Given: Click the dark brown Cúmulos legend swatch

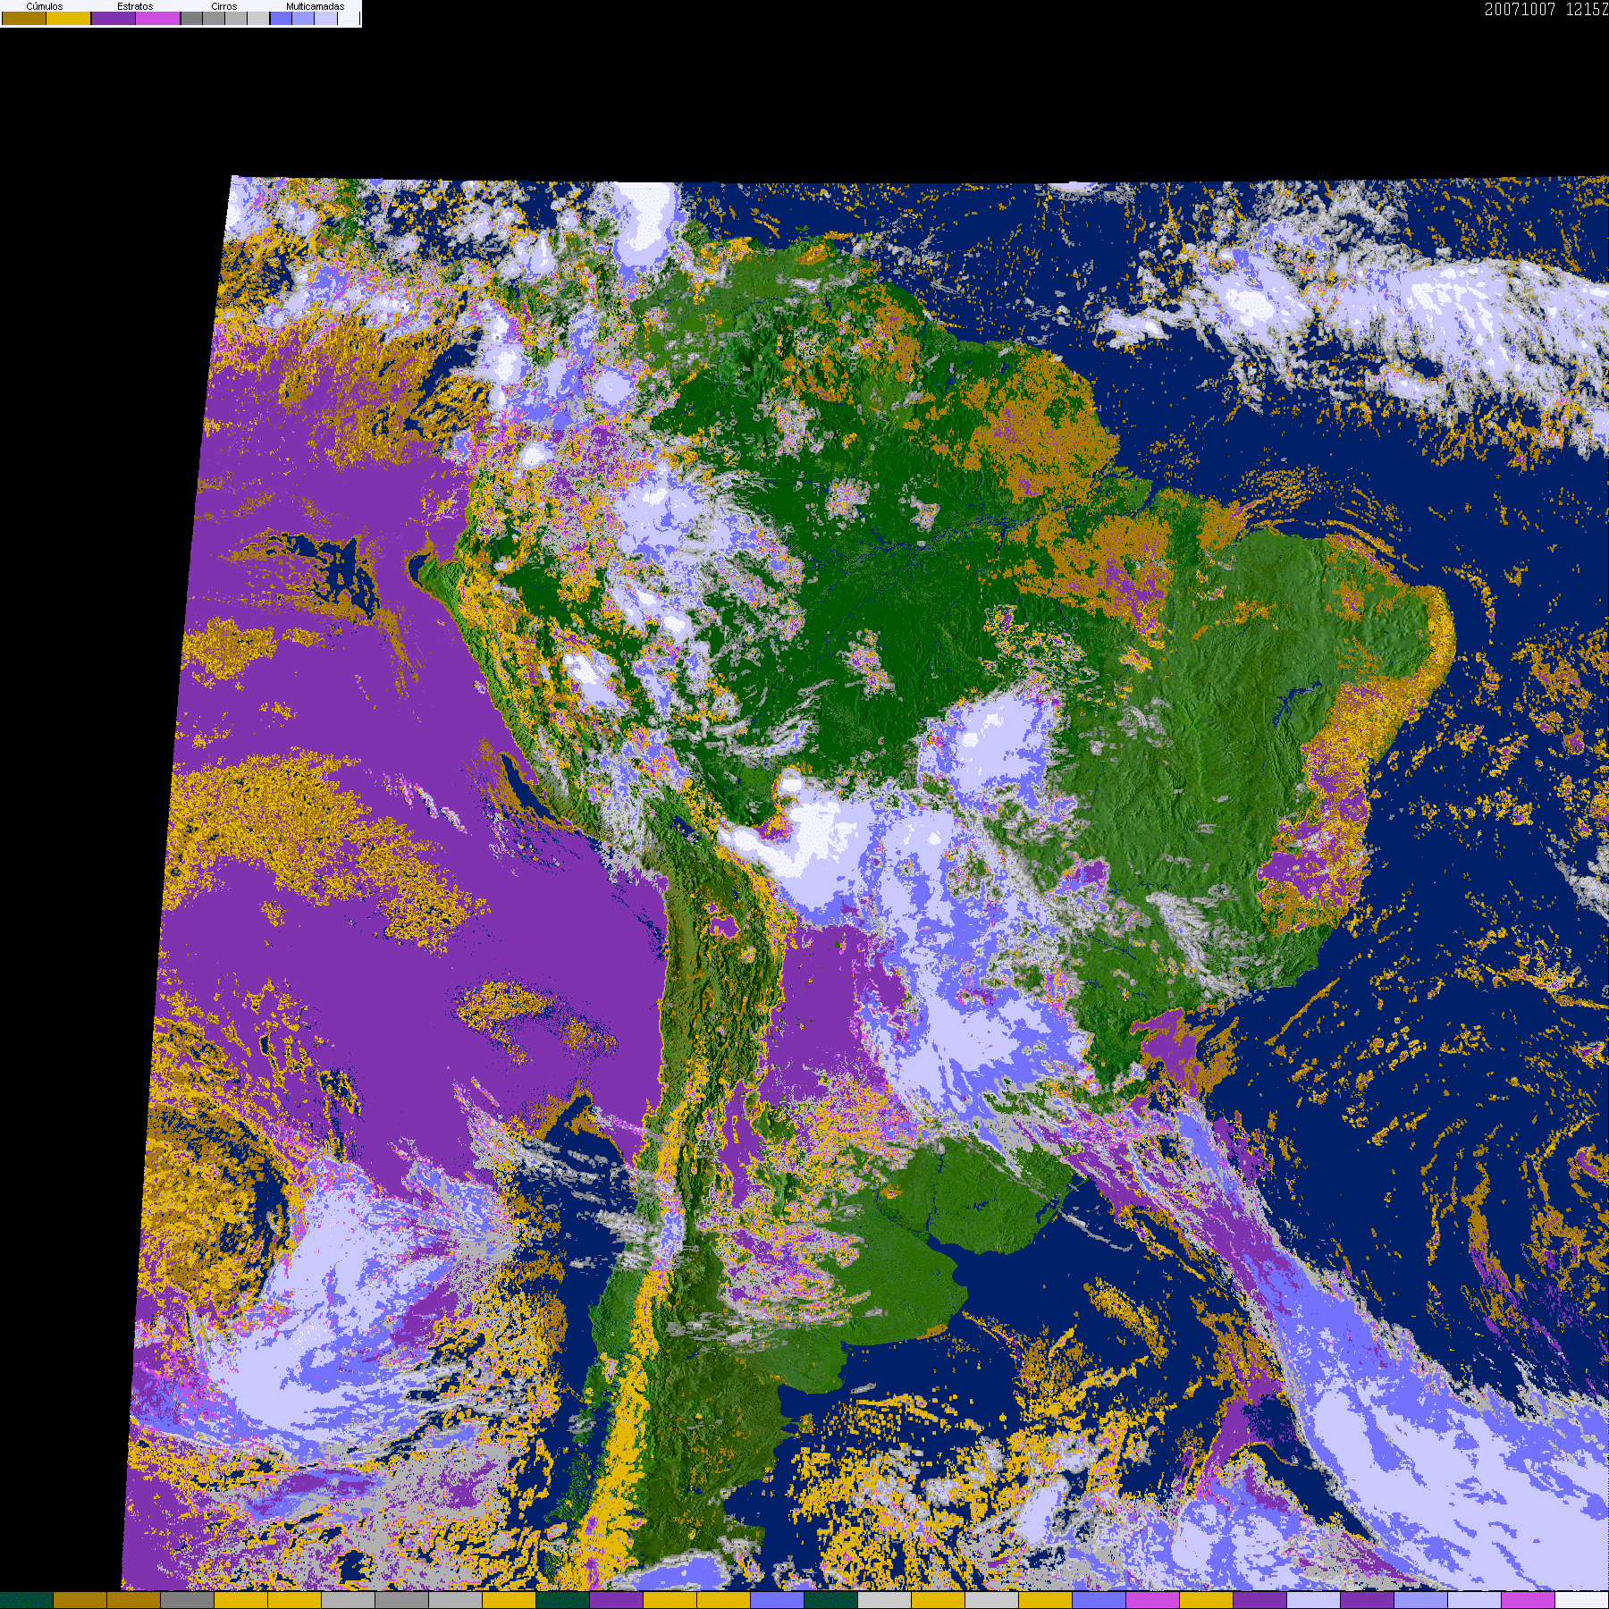Looking at the screenshot, I should click(24, 18).
